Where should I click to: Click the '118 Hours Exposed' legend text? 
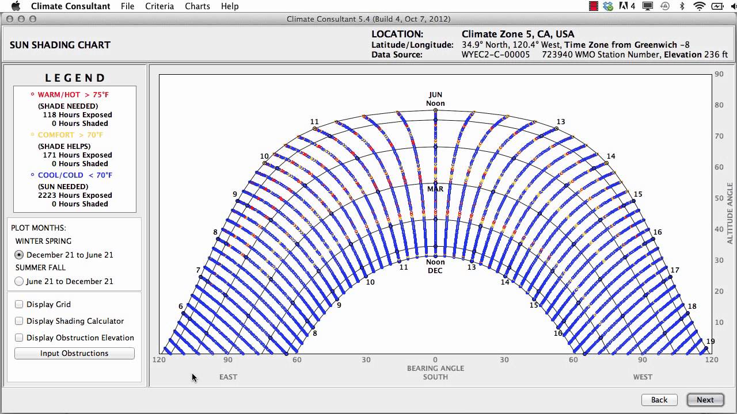coord(77,114)
